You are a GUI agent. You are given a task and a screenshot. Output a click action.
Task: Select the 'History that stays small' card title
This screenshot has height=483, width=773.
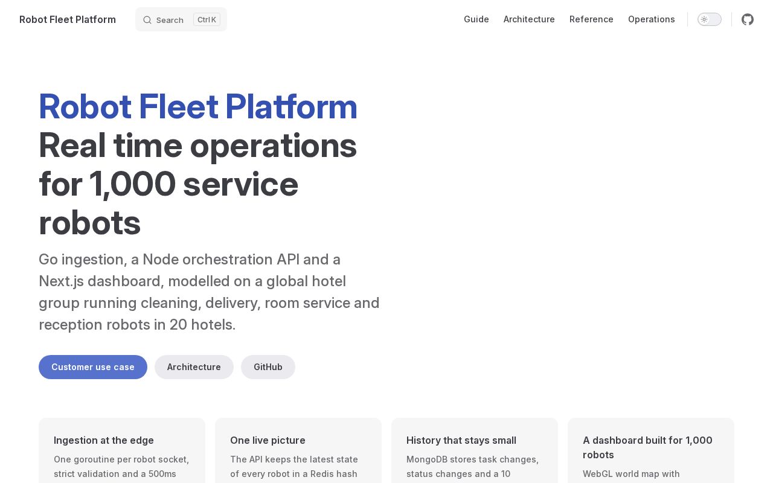click(x=461, y=440)
